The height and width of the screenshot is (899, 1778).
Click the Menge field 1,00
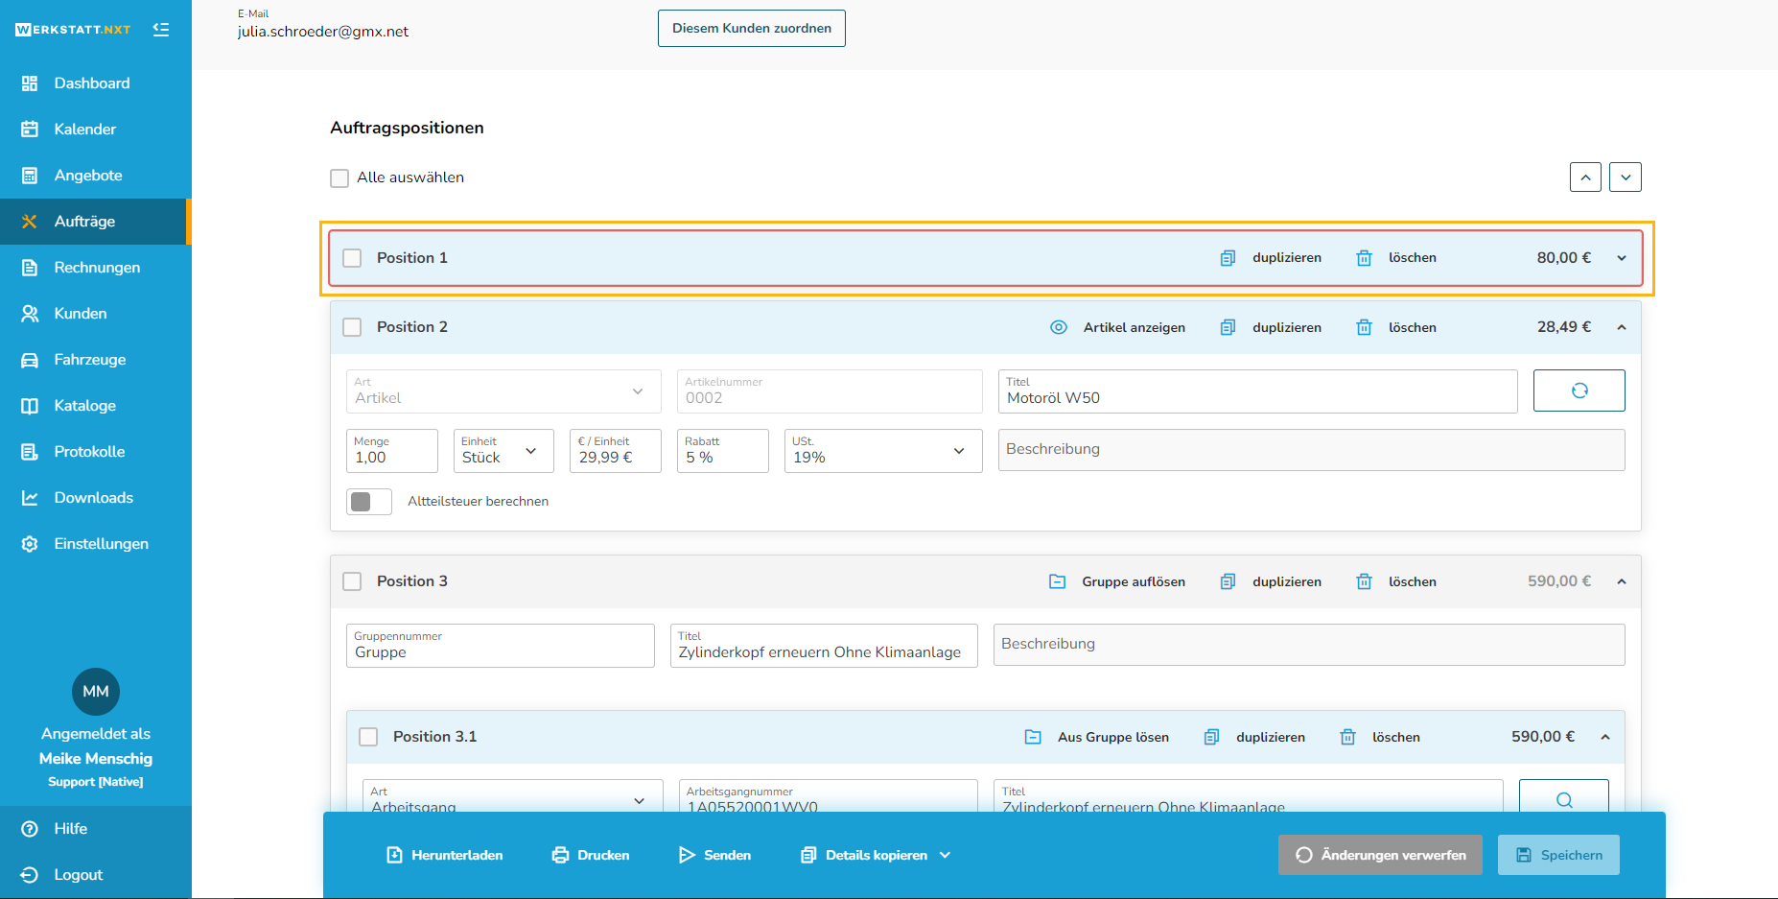click(392, 451)
